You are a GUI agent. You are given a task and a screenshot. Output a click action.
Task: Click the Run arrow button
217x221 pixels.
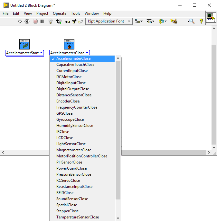20,22
